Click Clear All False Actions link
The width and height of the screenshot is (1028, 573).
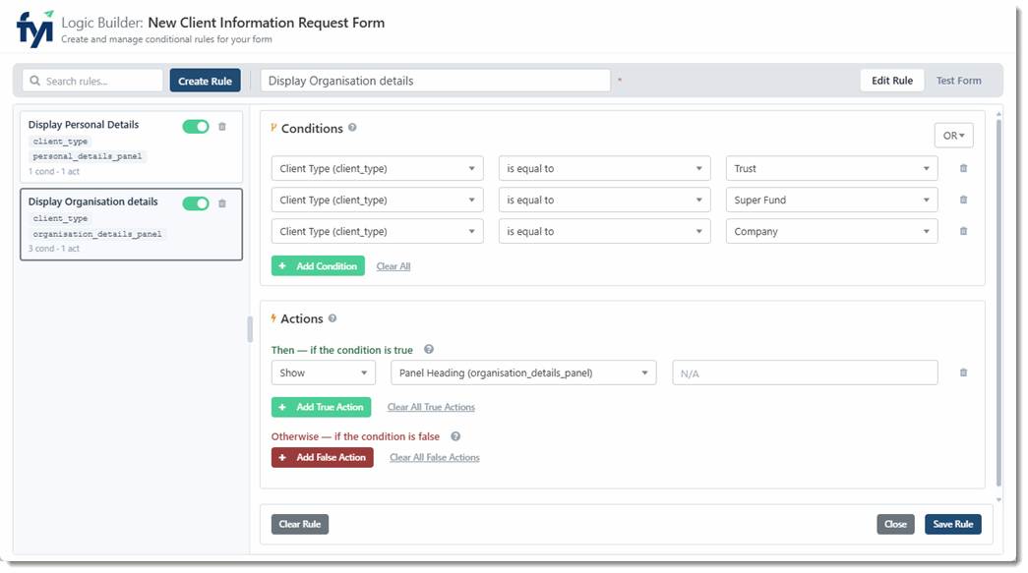pos(435,457)
